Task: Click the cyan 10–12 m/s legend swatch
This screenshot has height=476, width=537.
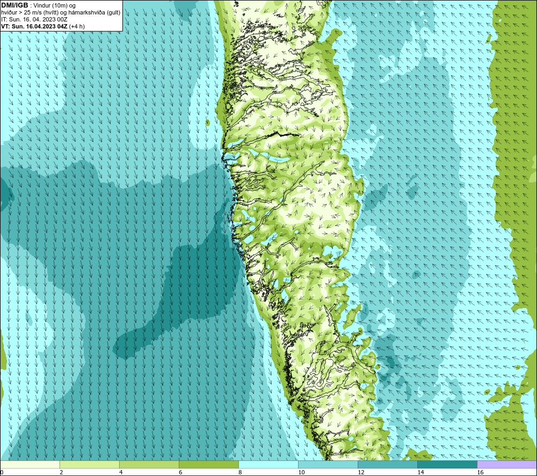Action: pos(328,464)
